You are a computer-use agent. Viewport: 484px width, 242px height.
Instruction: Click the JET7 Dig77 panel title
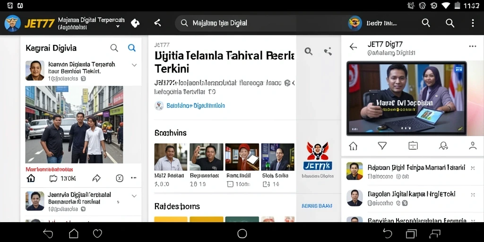[x=385, y=44]
